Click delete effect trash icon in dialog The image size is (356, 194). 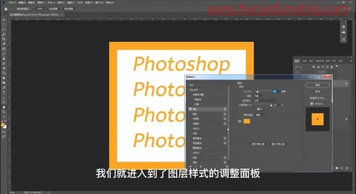pyautogui.click(x=227, y=167)
